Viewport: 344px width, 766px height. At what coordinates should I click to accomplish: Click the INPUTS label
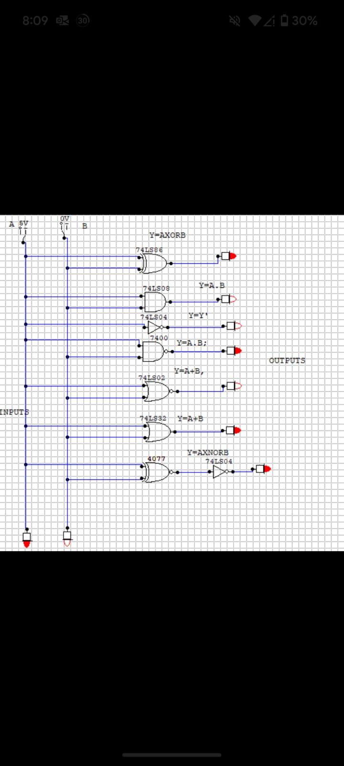click(14, 412)
